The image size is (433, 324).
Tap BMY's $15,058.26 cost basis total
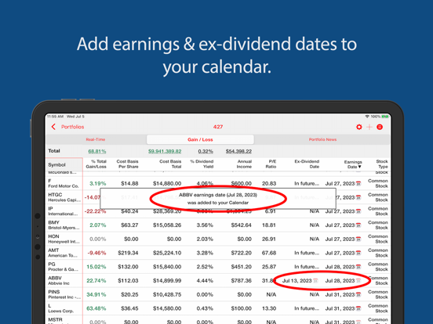click(x=167, y=225)
